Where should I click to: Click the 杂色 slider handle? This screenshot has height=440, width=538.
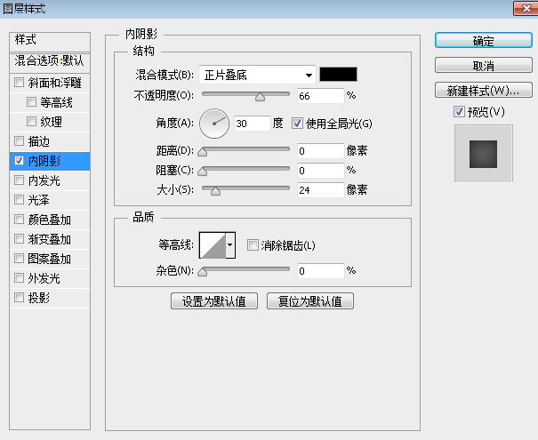[203, 272]
